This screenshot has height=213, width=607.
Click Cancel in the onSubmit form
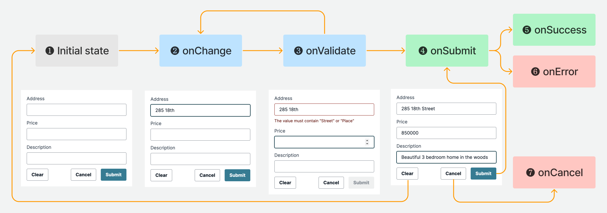point(453,173)
